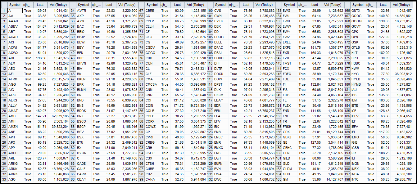Image resolution: width=417 pixels, height=184 pixels.
Task: Click the 'DELL' symbol cell
Action: (x=221, y=42)
